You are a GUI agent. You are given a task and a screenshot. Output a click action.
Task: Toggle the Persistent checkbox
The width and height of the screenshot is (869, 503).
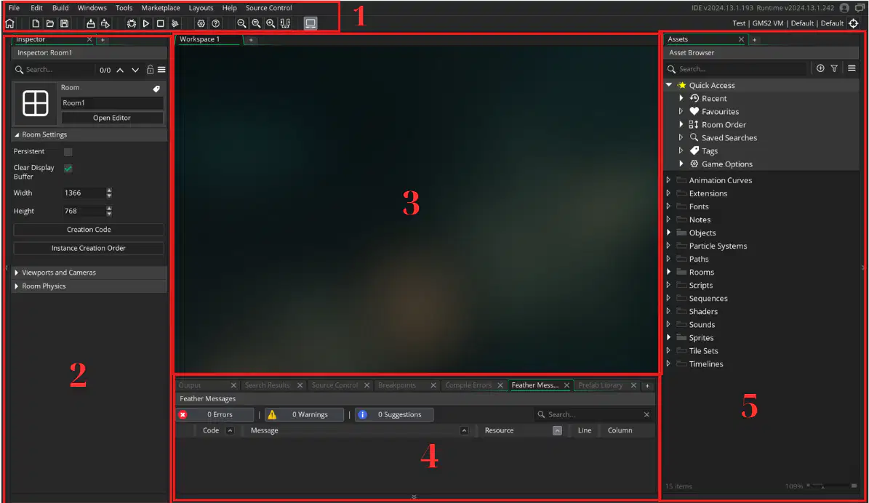[68, 152]
